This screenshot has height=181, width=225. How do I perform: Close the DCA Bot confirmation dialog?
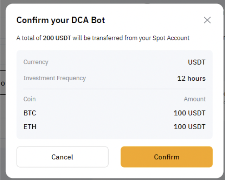(x=207, y=20)
